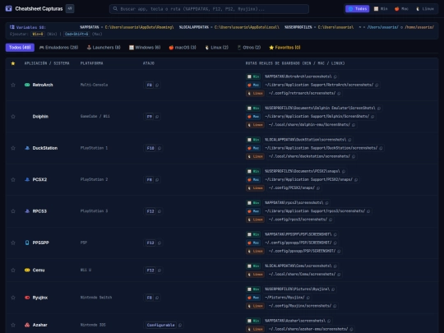Image resolution: width=444 pixels, height=333 pixels.
Task: Click the Win+R run shortcut chip
Action: (38, 34)
